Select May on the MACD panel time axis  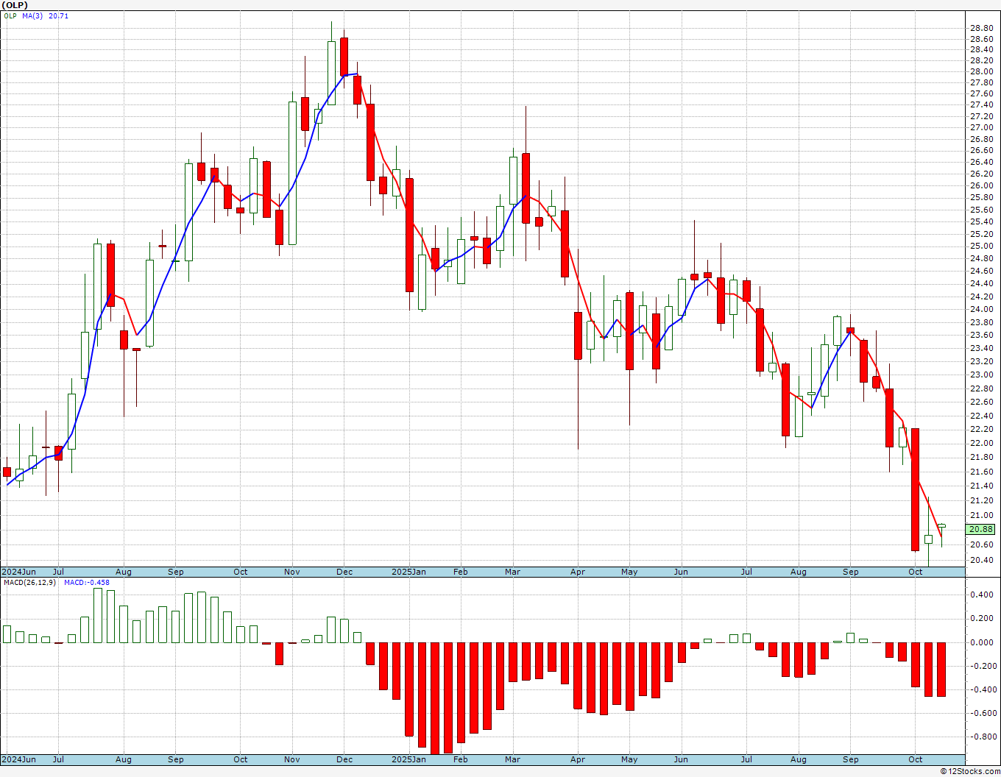click(x=629, y=759)
